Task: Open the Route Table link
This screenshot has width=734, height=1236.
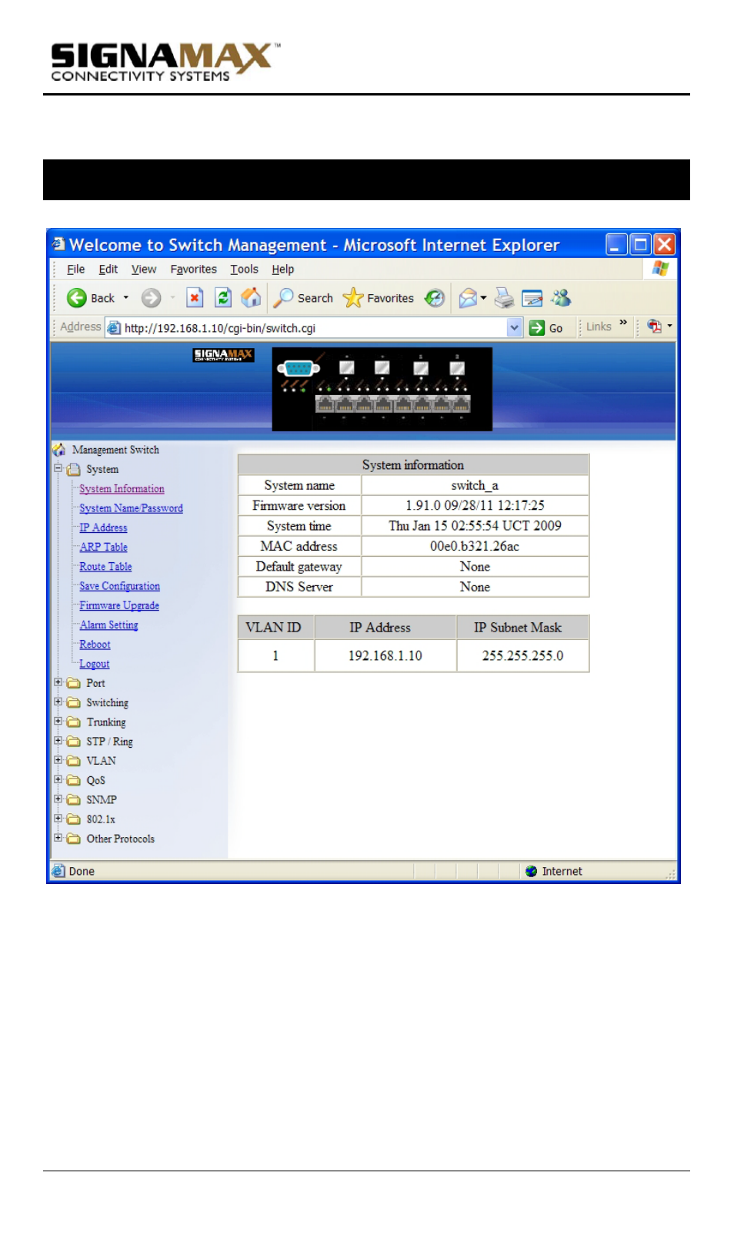Action: pyautogui.click(x=105, y=567)
